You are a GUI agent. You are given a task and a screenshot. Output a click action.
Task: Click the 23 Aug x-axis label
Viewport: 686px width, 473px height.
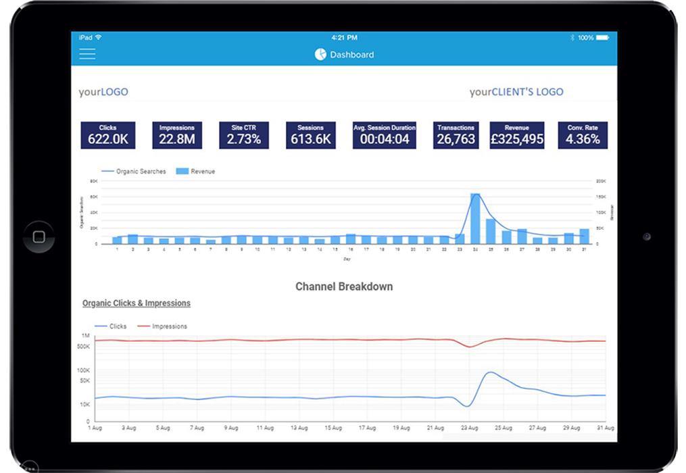(x=470, y=428)
